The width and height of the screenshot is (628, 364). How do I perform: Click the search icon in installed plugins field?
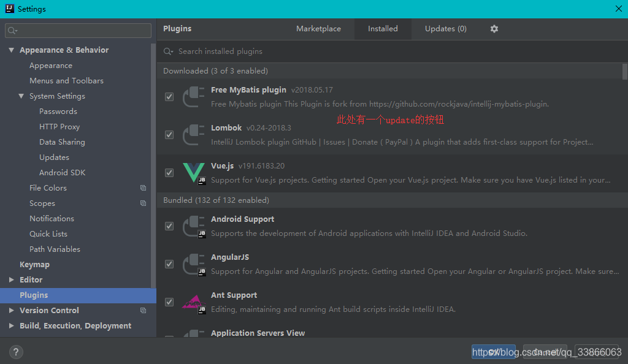tap(168, 51)
